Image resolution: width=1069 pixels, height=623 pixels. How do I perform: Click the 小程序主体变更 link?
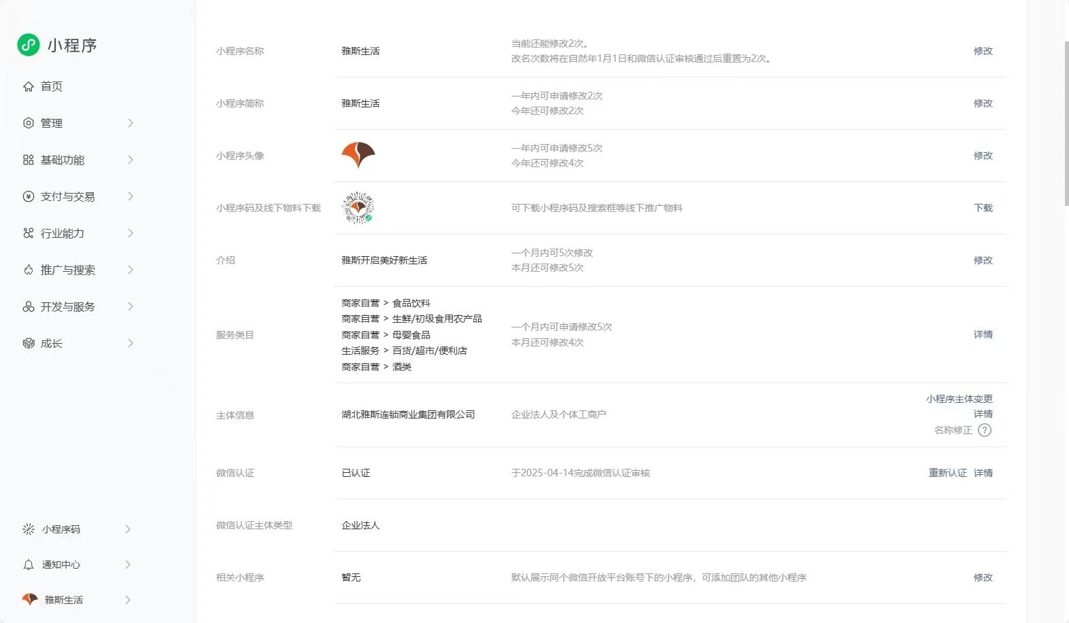960,399
